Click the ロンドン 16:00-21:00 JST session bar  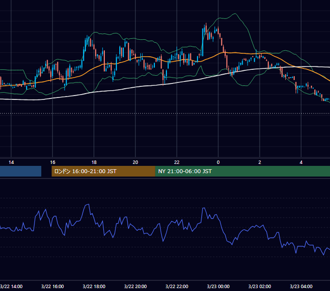(103, 171)
